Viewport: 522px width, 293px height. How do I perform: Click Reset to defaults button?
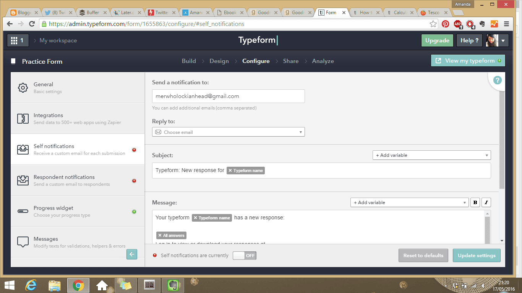(x=423, y=256)
